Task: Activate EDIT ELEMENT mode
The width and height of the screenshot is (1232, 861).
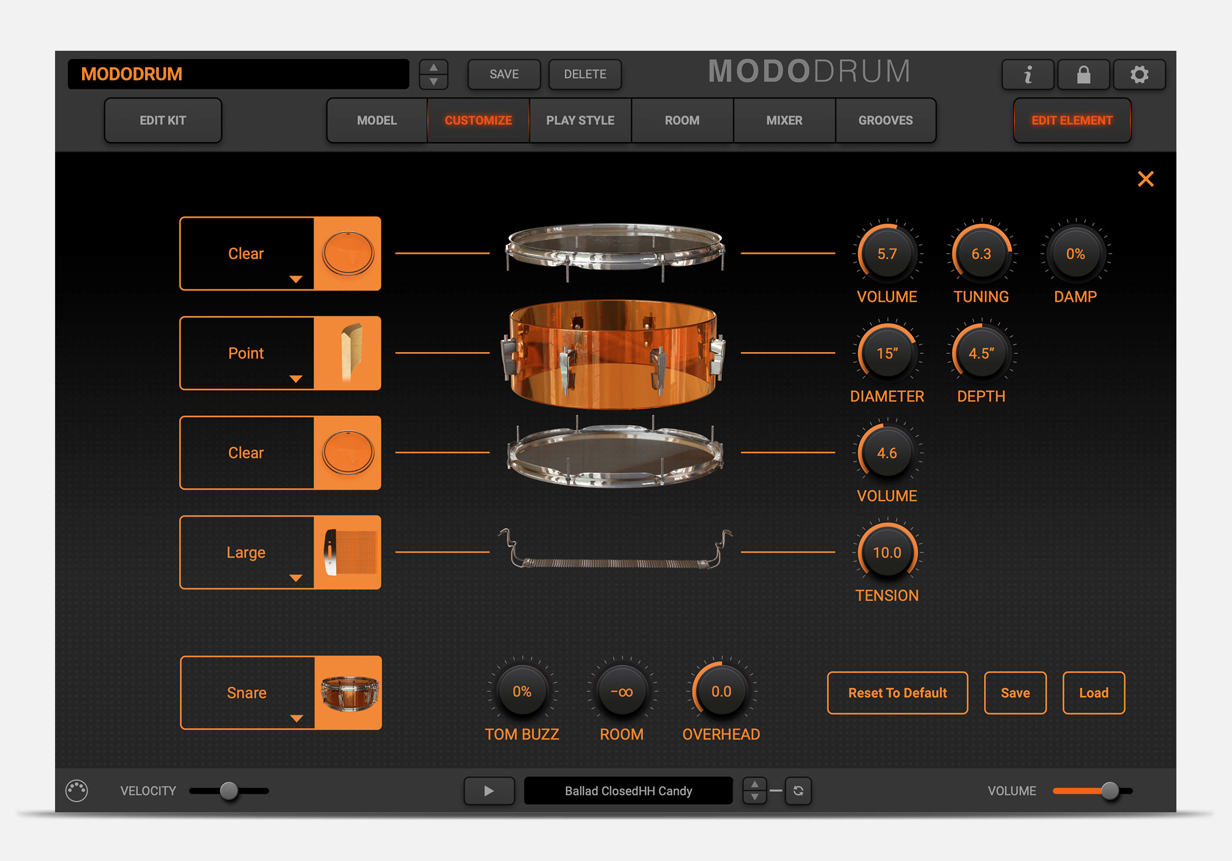Action: tap(1072, 120)
